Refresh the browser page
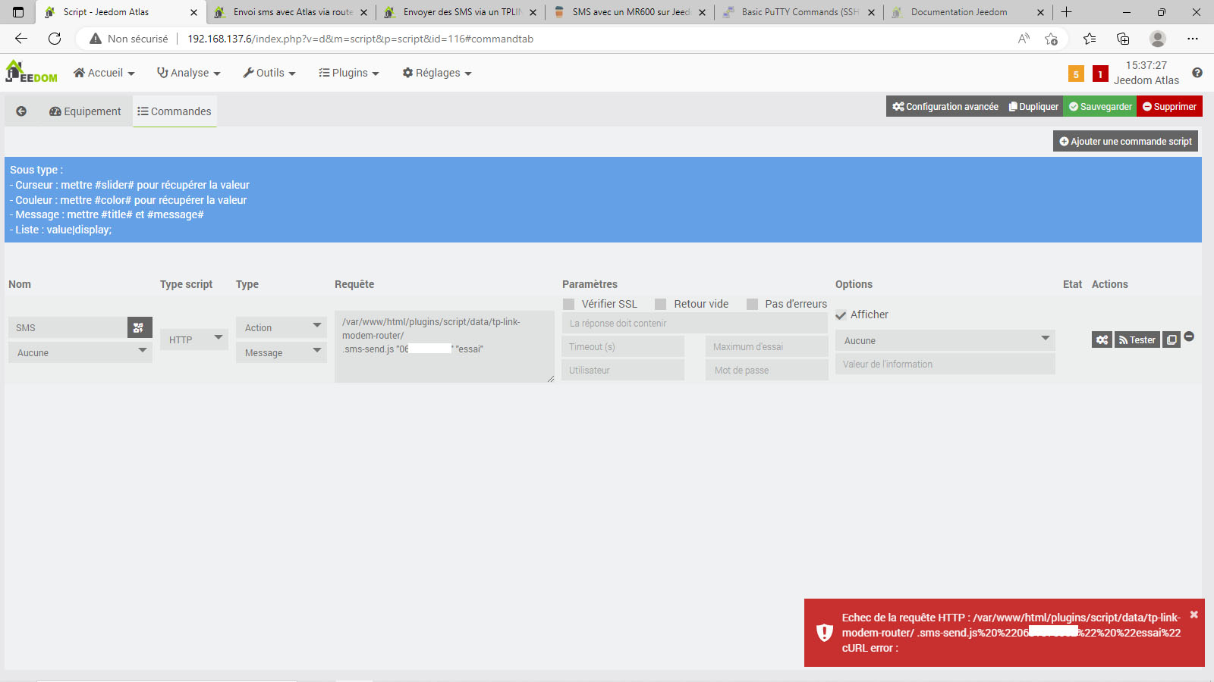Screen dimensions: 1214x682 pyautogui.click(x=55, y=39)
